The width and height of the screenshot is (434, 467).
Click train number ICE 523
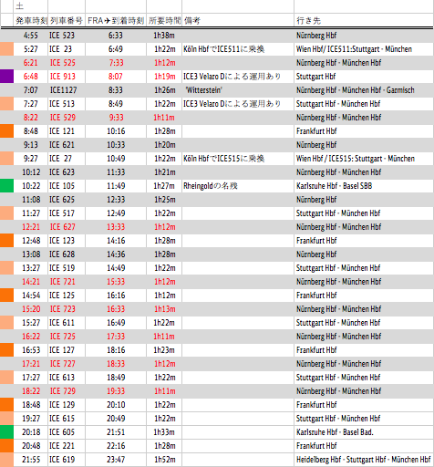pos(62,36)
